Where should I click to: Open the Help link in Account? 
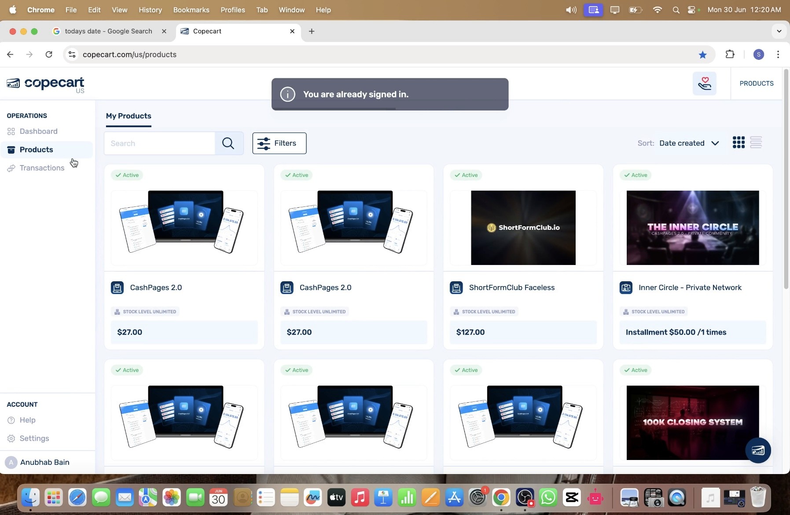click(27, 420)
